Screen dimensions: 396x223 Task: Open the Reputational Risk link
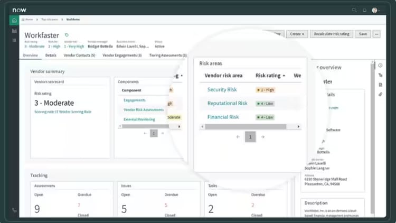point(227,103)
